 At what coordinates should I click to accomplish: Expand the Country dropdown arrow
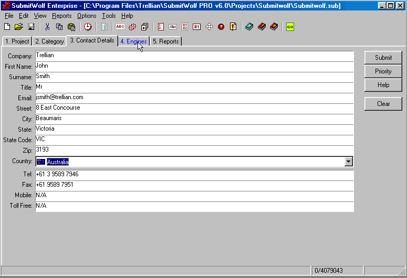[349, 162]
